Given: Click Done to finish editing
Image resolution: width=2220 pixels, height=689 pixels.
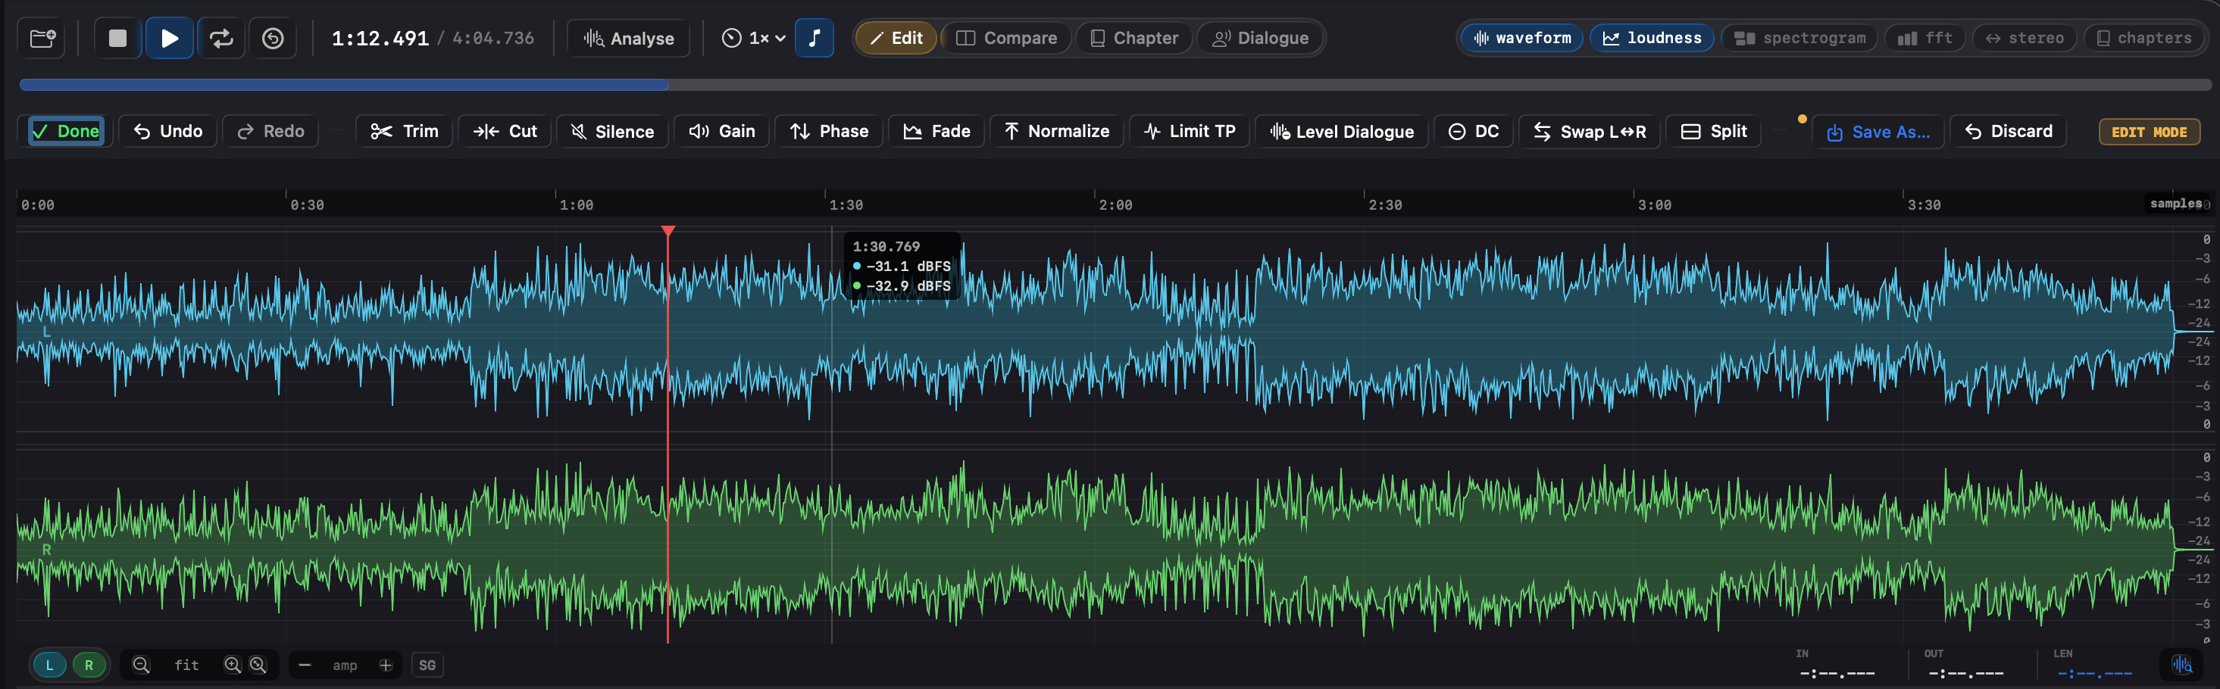Looking at the screenshot, I should click(67, 131).
